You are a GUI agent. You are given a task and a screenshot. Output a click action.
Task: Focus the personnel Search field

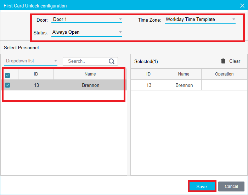(x=87, y=61)
